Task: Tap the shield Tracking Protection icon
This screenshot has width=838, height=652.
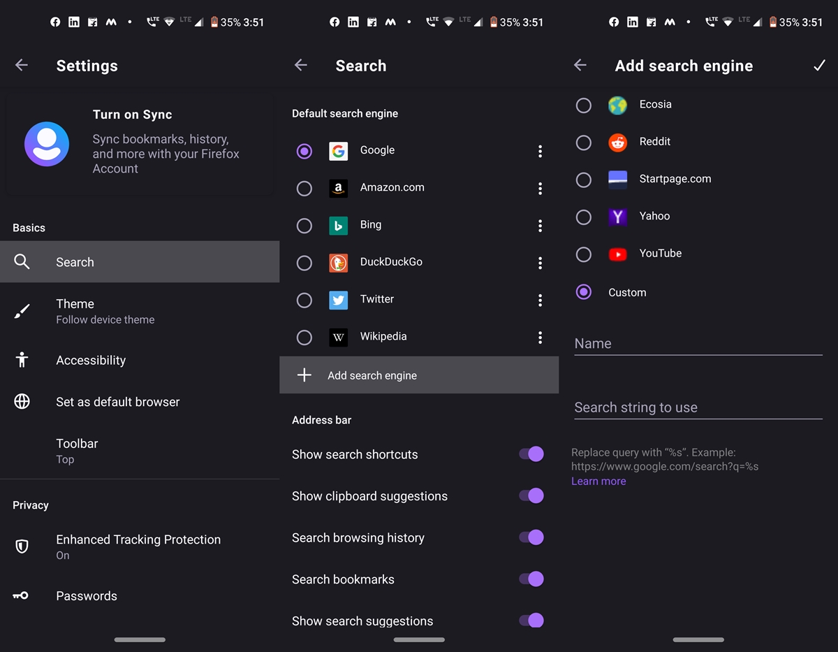Action: [x=22, y=546]
